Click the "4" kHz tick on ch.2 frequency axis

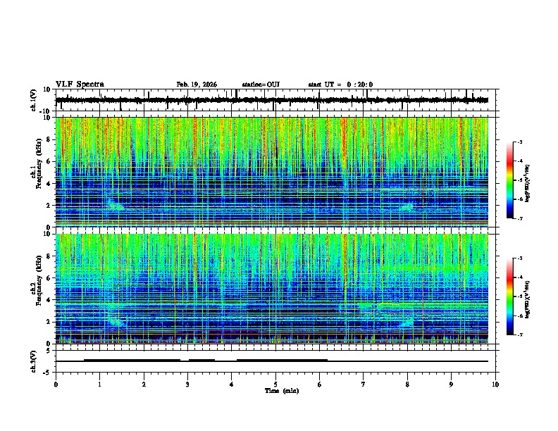coord(49,300)
